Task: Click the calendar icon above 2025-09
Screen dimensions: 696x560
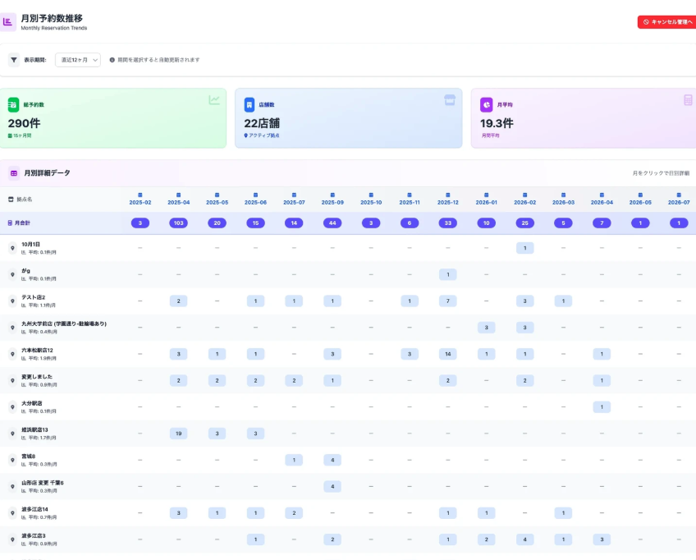Action: (x=332, y=195)
